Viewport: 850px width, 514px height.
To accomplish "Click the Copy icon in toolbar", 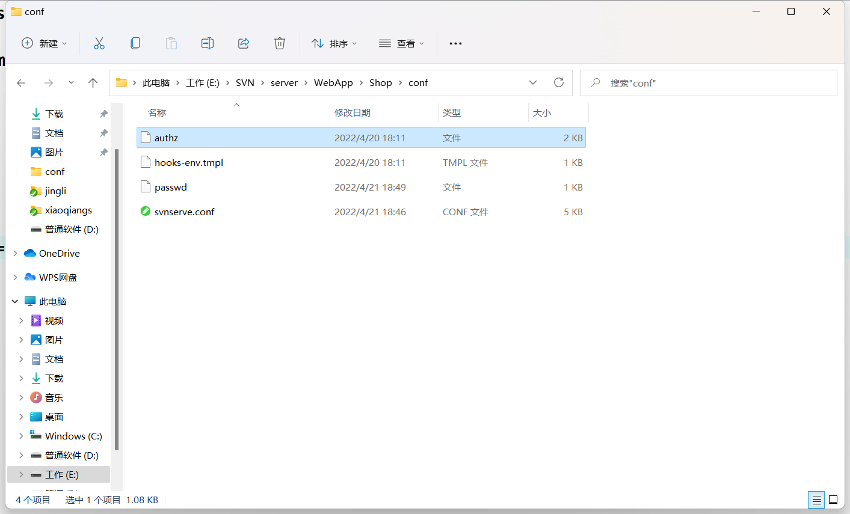I will (135, 43).
